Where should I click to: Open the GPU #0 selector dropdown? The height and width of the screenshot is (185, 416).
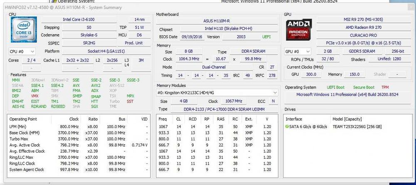coord(298,52)
